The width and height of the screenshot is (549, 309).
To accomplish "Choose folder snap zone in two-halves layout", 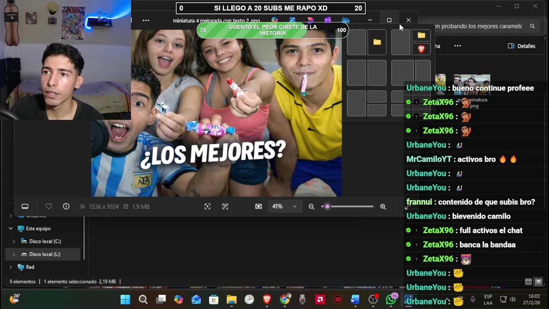I will tap(377, 42).
